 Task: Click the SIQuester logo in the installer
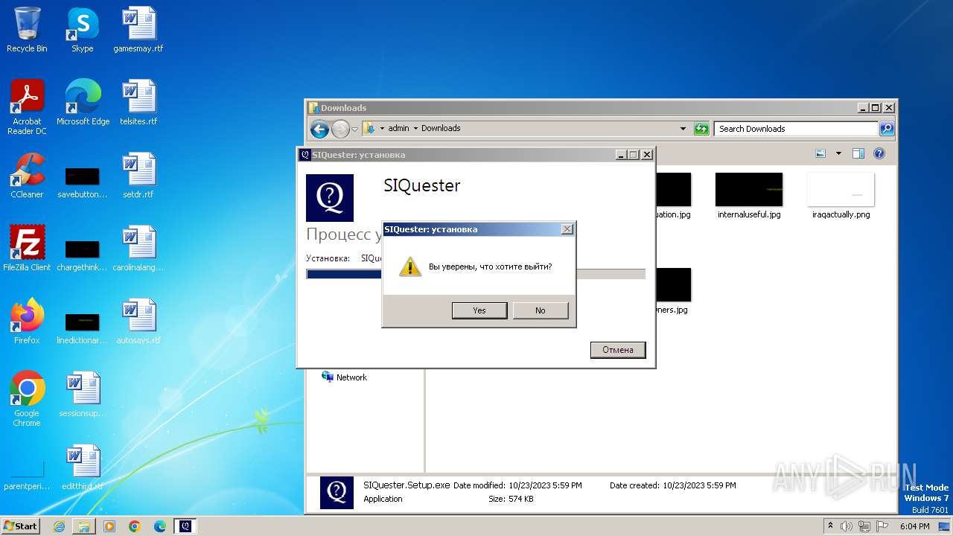point(330,198)
